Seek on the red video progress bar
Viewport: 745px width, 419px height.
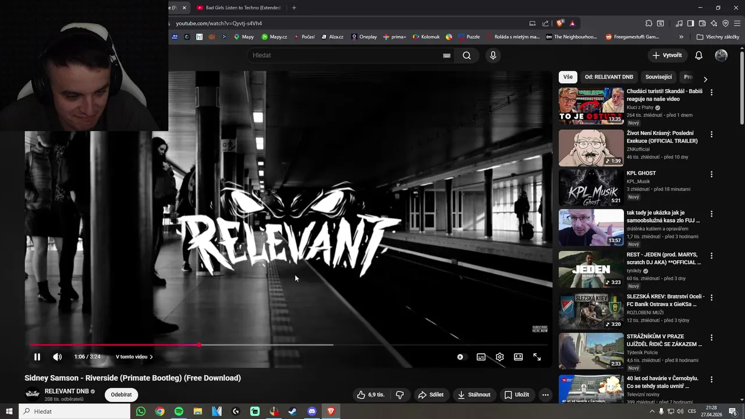click(289, 345)
